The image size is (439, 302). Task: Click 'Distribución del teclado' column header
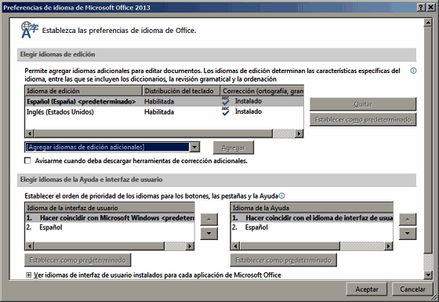[181, 91]
